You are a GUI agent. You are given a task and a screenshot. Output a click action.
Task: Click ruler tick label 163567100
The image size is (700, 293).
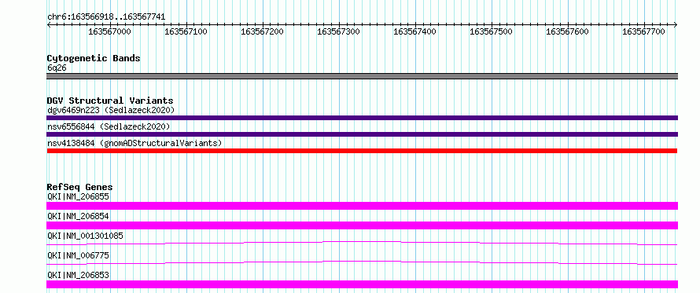pyautogui.click(x=186, y=31)
